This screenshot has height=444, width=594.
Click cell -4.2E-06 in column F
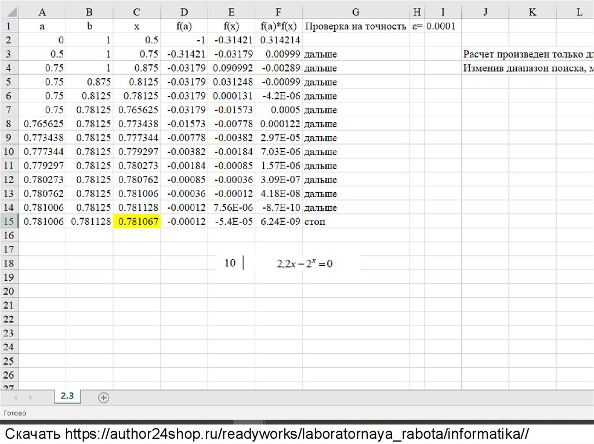click(278, 96)
